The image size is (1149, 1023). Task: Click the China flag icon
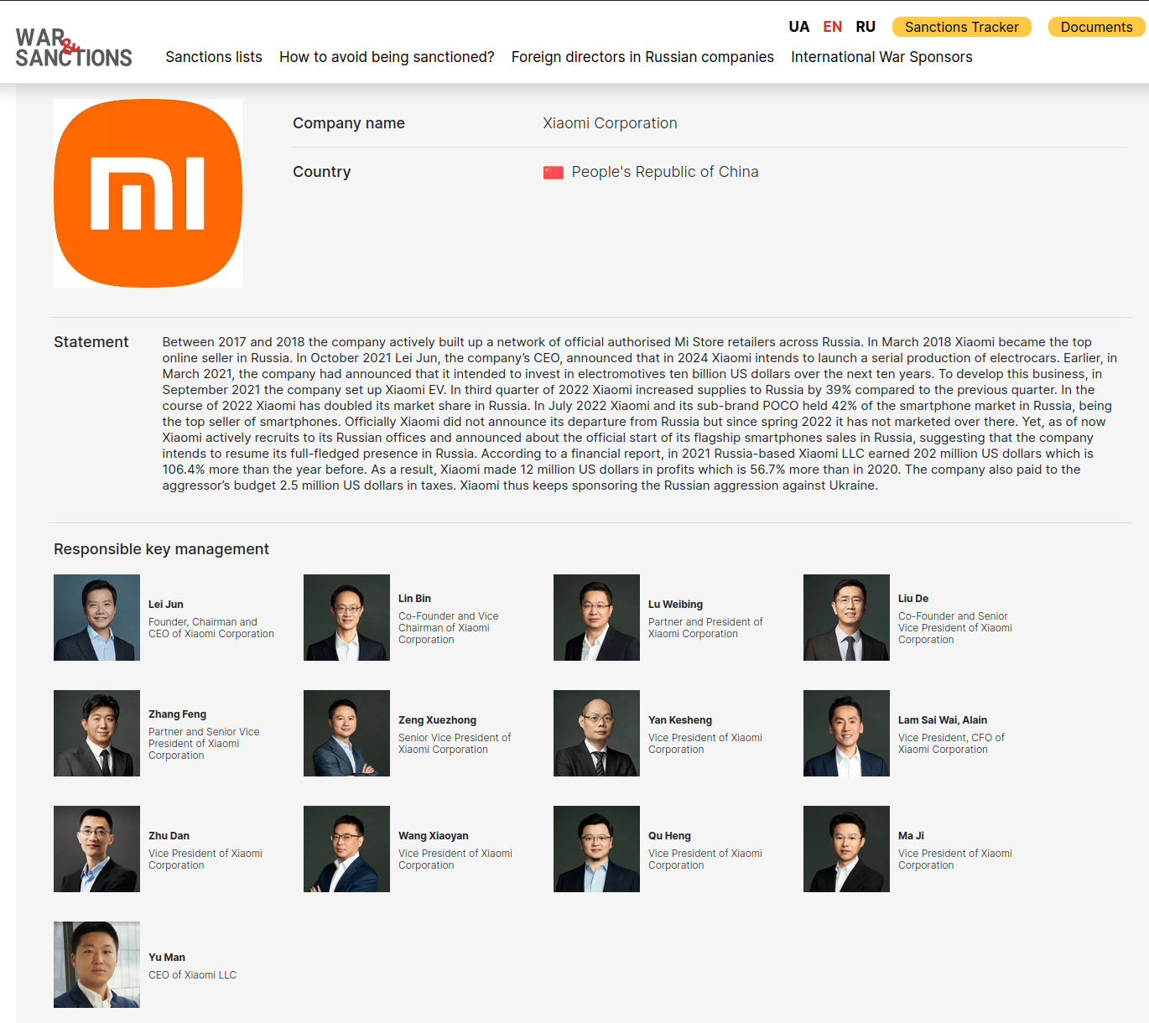(x=553, y=171)
